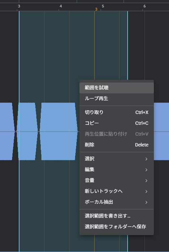Delete the selection via 削除
The width and height of the screenshot is (169, 252).
click(x=116, y=145)
